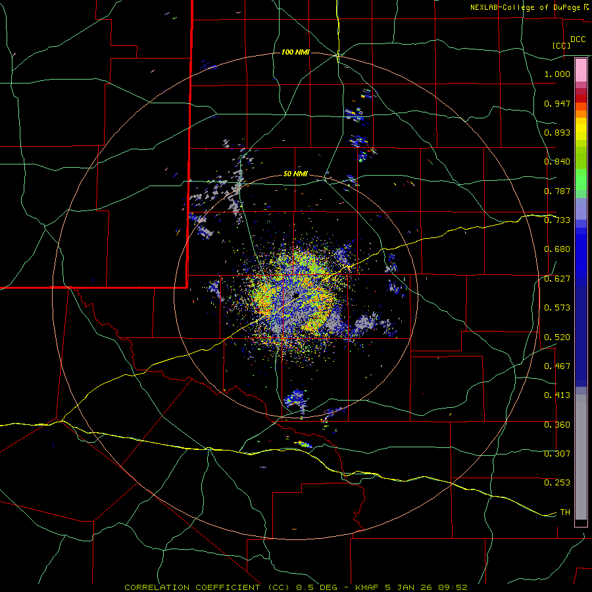Select the 0.893 value on the color scale
Viewport: 592px width, 592px height.
point(557,132)
